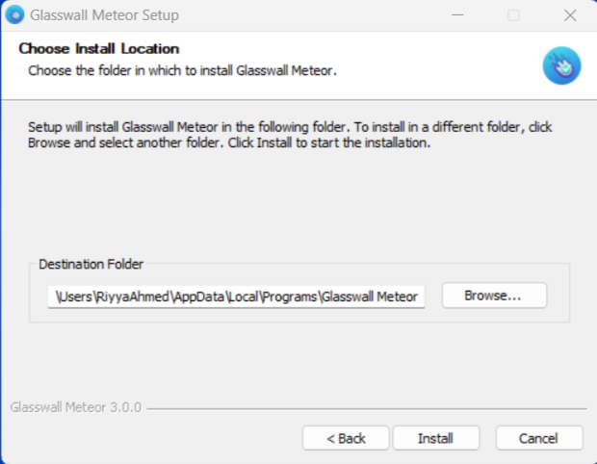Click the meteor logo in the header
This screenshot has height=464, width=597.
point(560,64)
